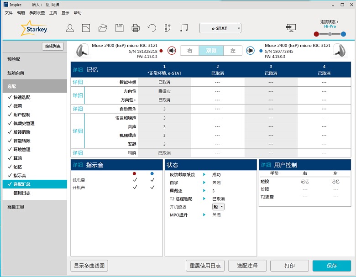Expand the 反馈消除系统 arrow in status panel
The height and width of the screenshot is (277, 356).
(204, 175)
